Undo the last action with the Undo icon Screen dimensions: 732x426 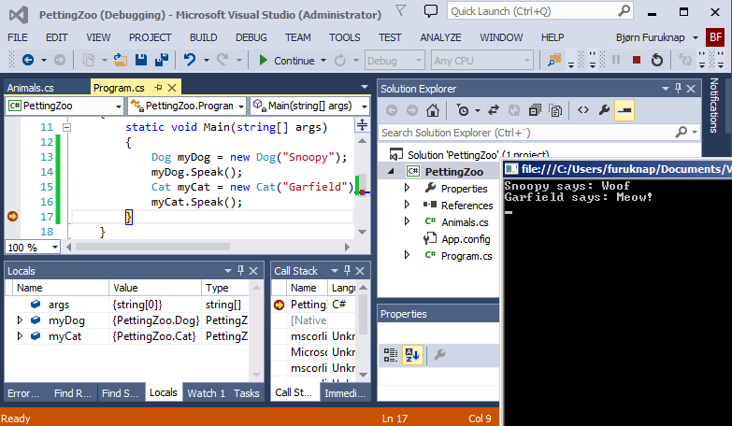190,60
